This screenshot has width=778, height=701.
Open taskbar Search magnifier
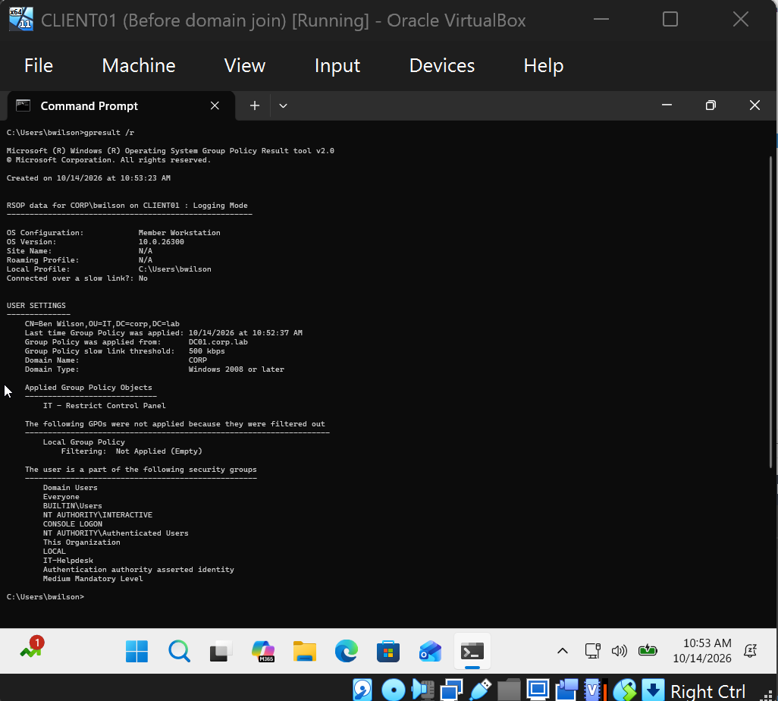tap(179, 651)
